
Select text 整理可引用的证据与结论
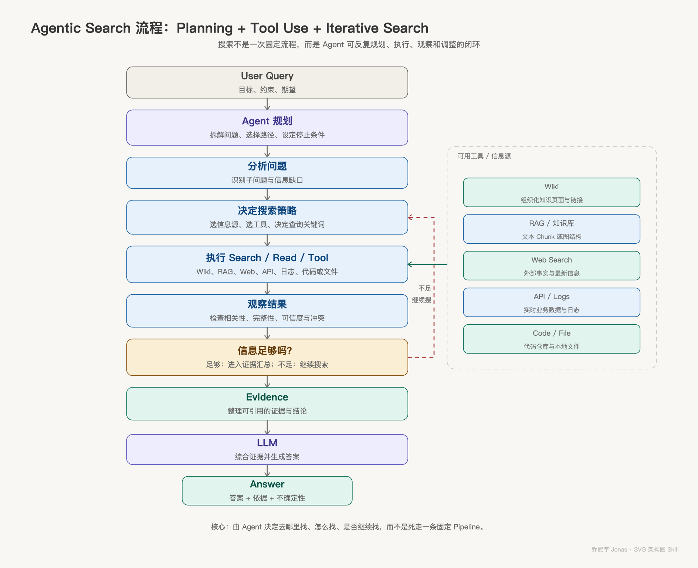pyautogui.click(x=267, y=411)
